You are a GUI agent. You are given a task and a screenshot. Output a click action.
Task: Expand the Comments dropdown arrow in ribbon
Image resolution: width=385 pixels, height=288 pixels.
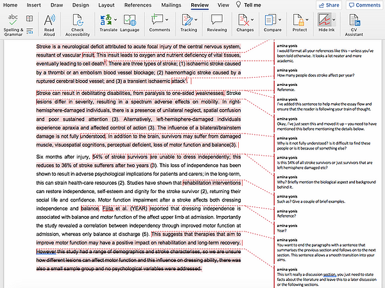[167, 20]
